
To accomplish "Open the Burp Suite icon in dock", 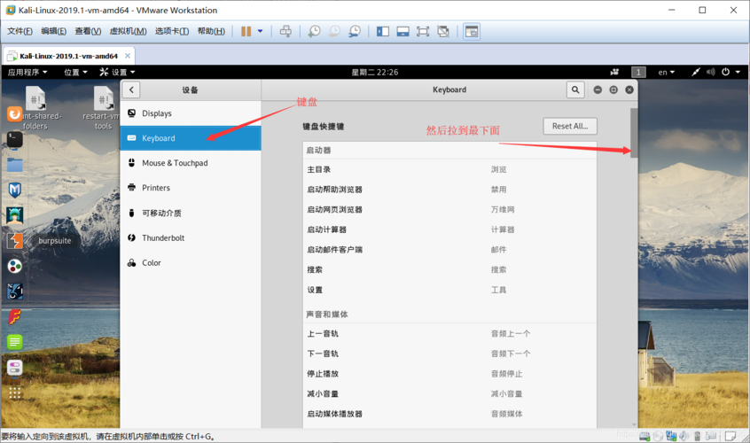I will coord(15,240).
